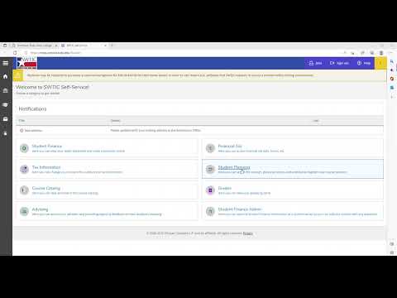Image resolution: width=397 pixels, height=298 pixels.
Task: Click the notification row info icon
Action: point(22,131)
